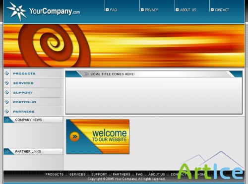Image resolution: width=248 pixels, height=184 pixels.
Task: Click the YourCompany star logo
Action: coord(17,11)
